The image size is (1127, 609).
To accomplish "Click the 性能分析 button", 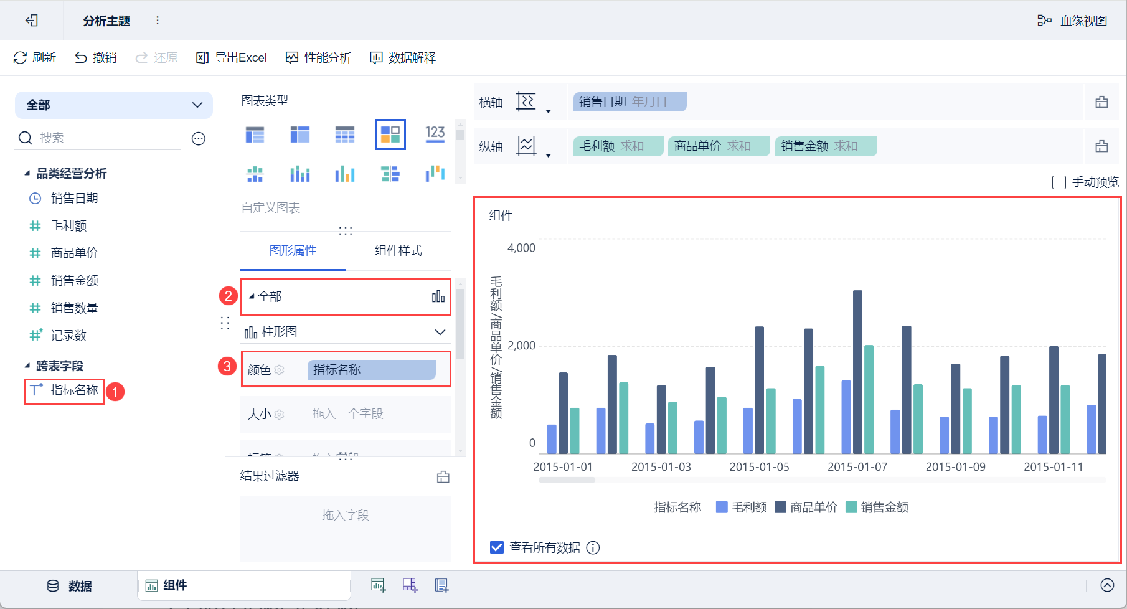I will [319, 58].
